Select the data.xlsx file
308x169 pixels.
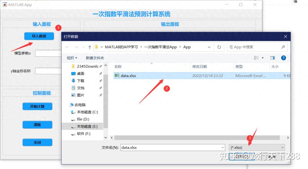click(x=202, y=76)
